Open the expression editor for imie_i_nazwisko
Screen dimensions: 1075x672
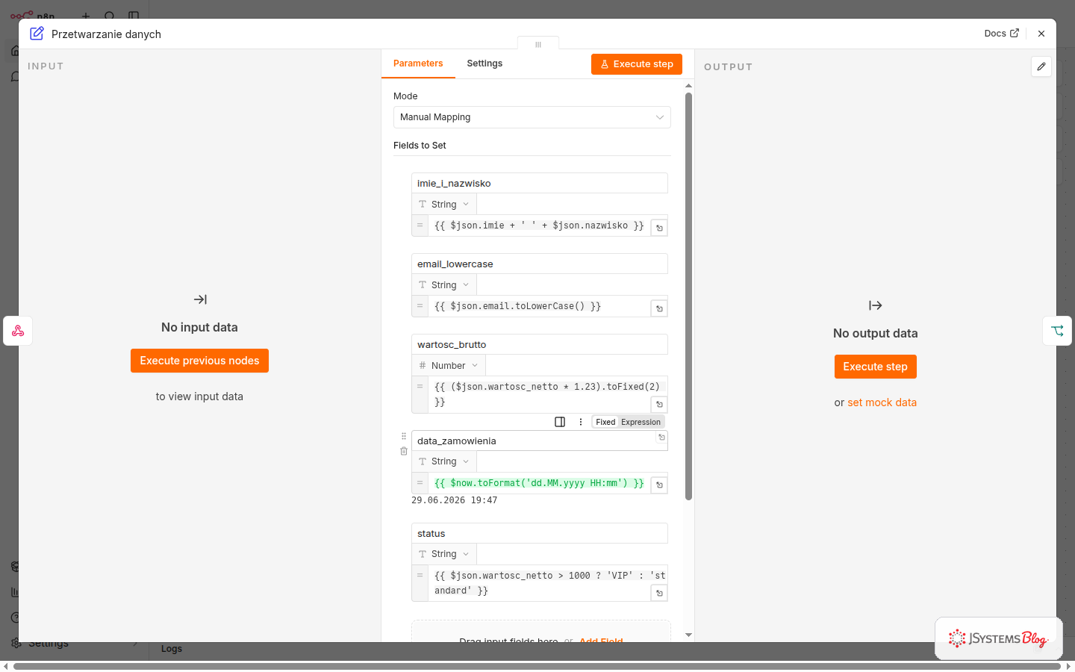[x=659, y=228]
